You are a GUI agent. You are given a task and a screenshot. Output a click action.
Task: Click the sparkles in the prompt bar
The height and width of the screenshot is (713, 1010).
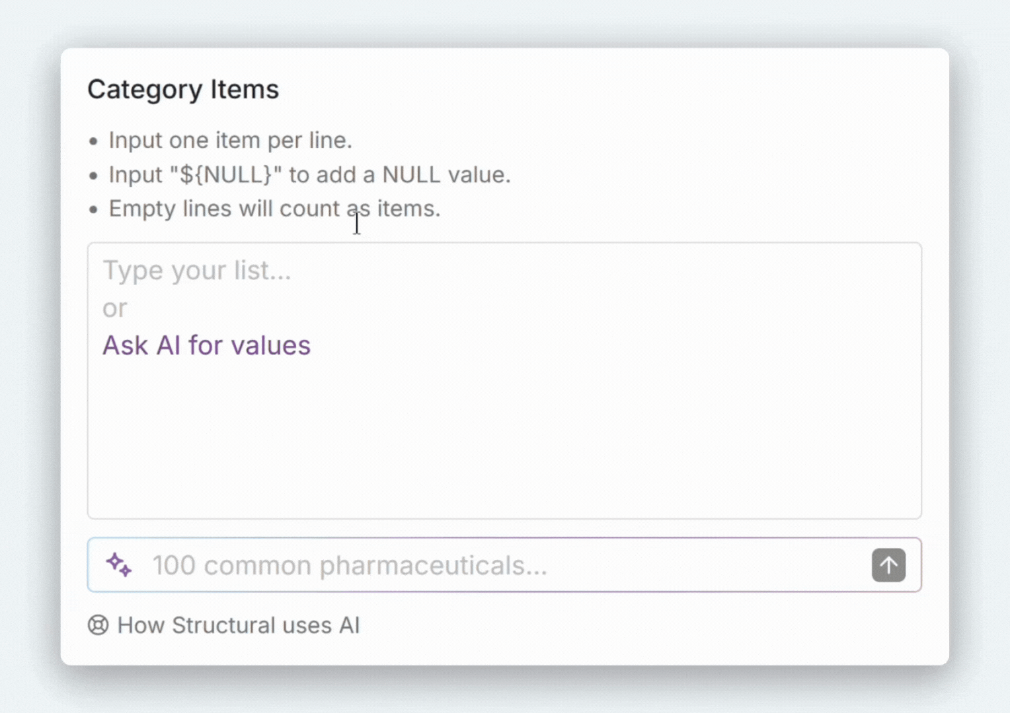118,564
